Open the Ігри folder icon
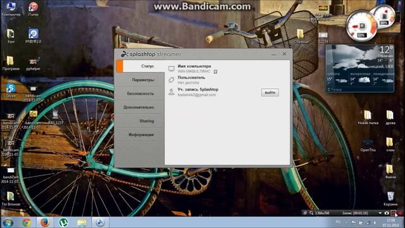 11,36
